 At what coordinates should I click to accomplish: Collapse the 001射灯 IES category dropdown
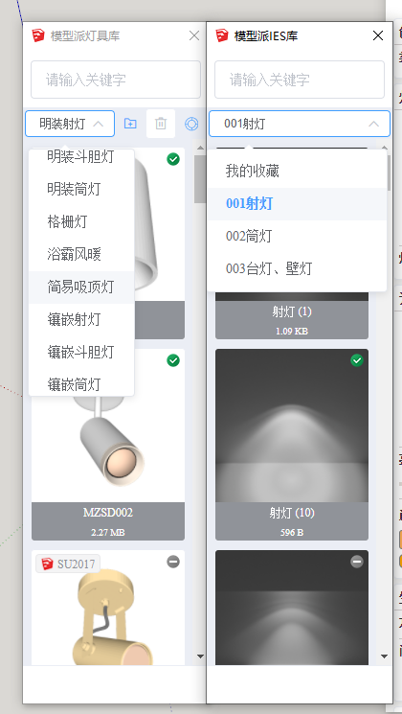coord(300,124)
